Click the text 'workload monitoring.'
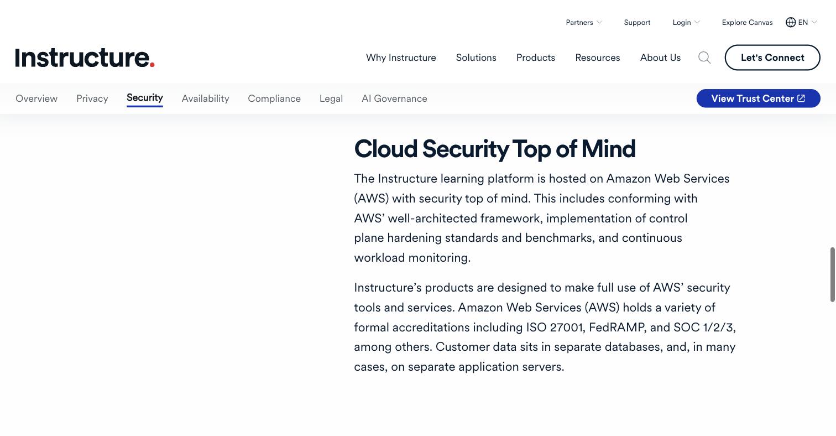Image resolution: width=836 pixels, height=436 pixels. (x=412, y=258)
